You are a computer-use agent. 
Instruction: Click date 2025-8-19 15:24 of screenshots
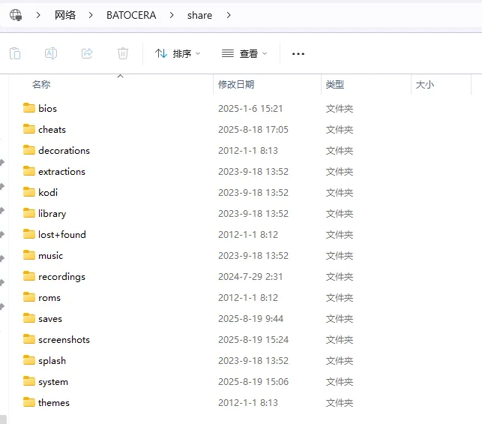(x=253, y=340)
